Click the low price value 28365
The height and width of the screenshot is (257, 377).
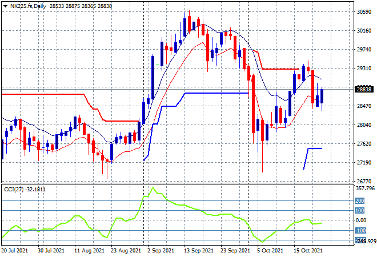click(x=89, y=6)
